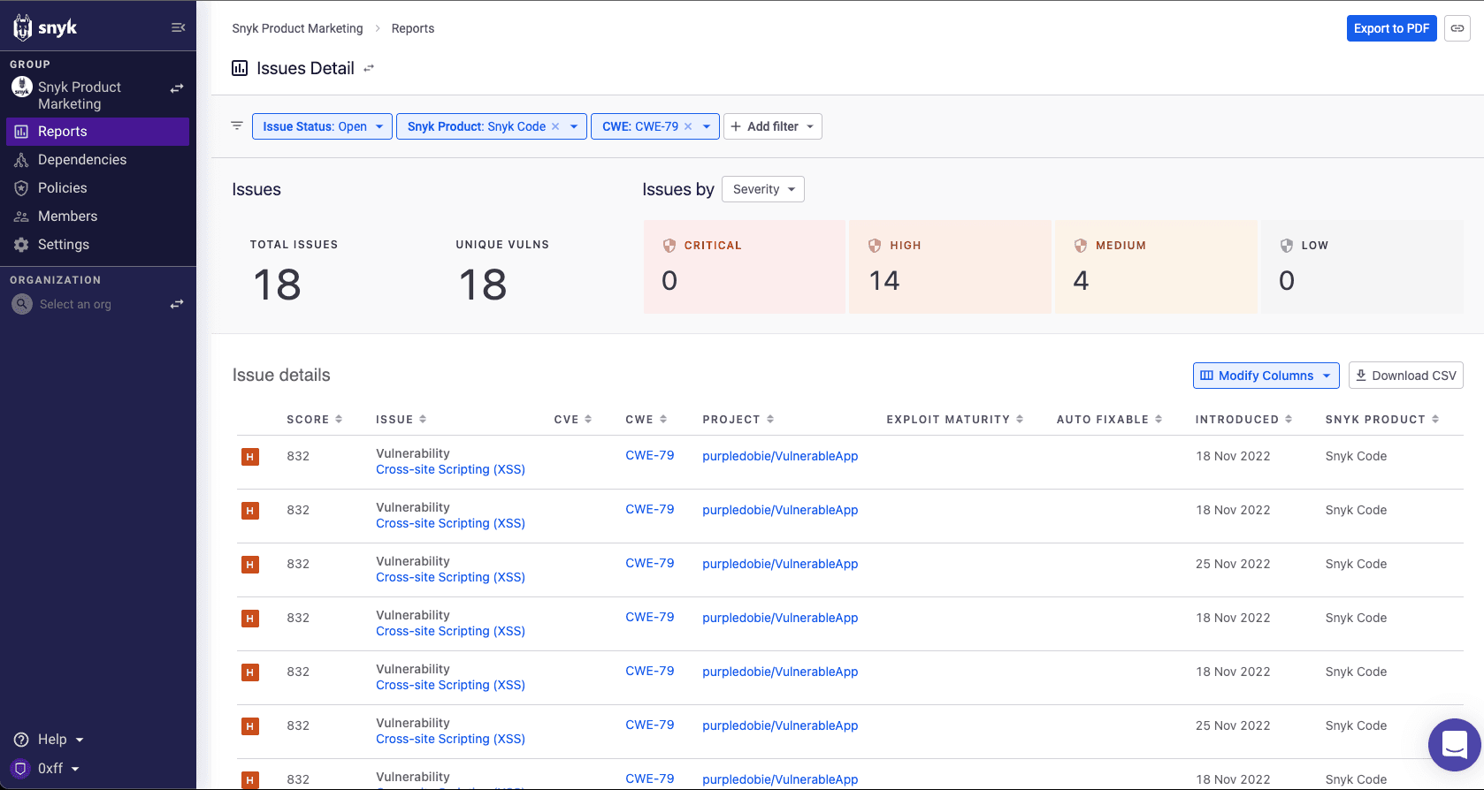1484x790 pixels.
Task: Open the first Cross-site Scripting (XSS) issue
Action: tap(450, 469)
